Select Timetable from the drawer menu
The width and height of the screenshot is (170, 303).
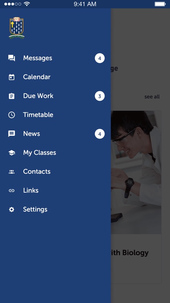pos(56,115)
